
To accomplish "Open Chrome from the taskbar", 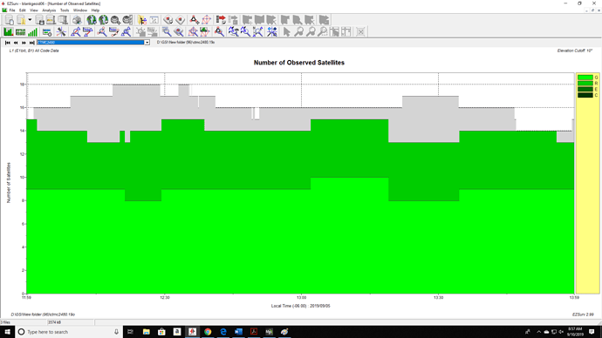I will 208,332.
